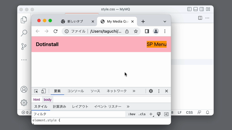Click the notifications bell in VS Code status bar
Screen dimensions: 232x130
pyautogui.click(x=208, y=113)
